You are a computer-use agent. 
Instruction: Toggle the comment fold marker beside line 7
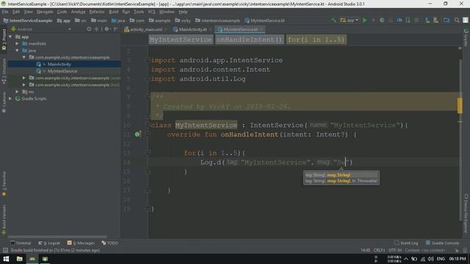(147, 97)
